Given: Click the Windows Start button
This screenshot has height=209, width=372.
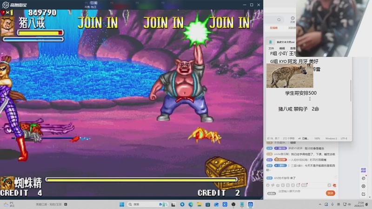Looking at the screenshot, I should click(x=122, y=204).
